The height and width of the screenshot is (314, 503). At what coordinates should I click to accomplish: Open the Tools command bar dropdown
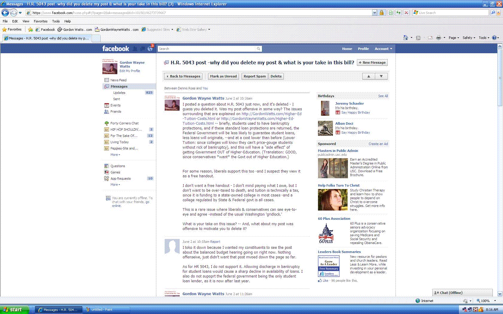(484, 38)
